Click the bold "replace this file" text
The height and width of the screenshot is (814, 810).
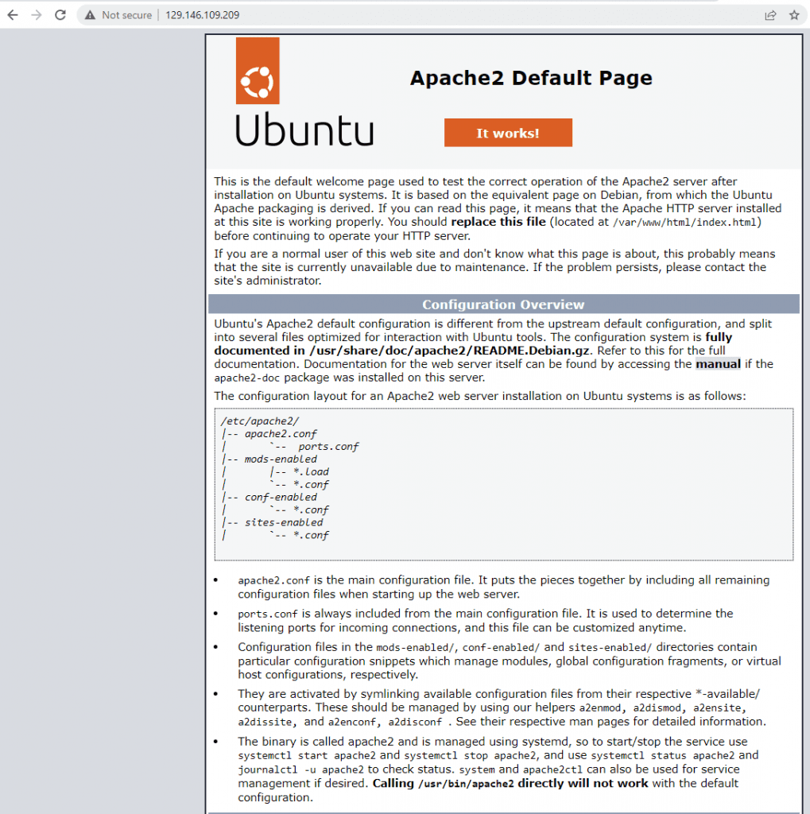tap(498, 222)
